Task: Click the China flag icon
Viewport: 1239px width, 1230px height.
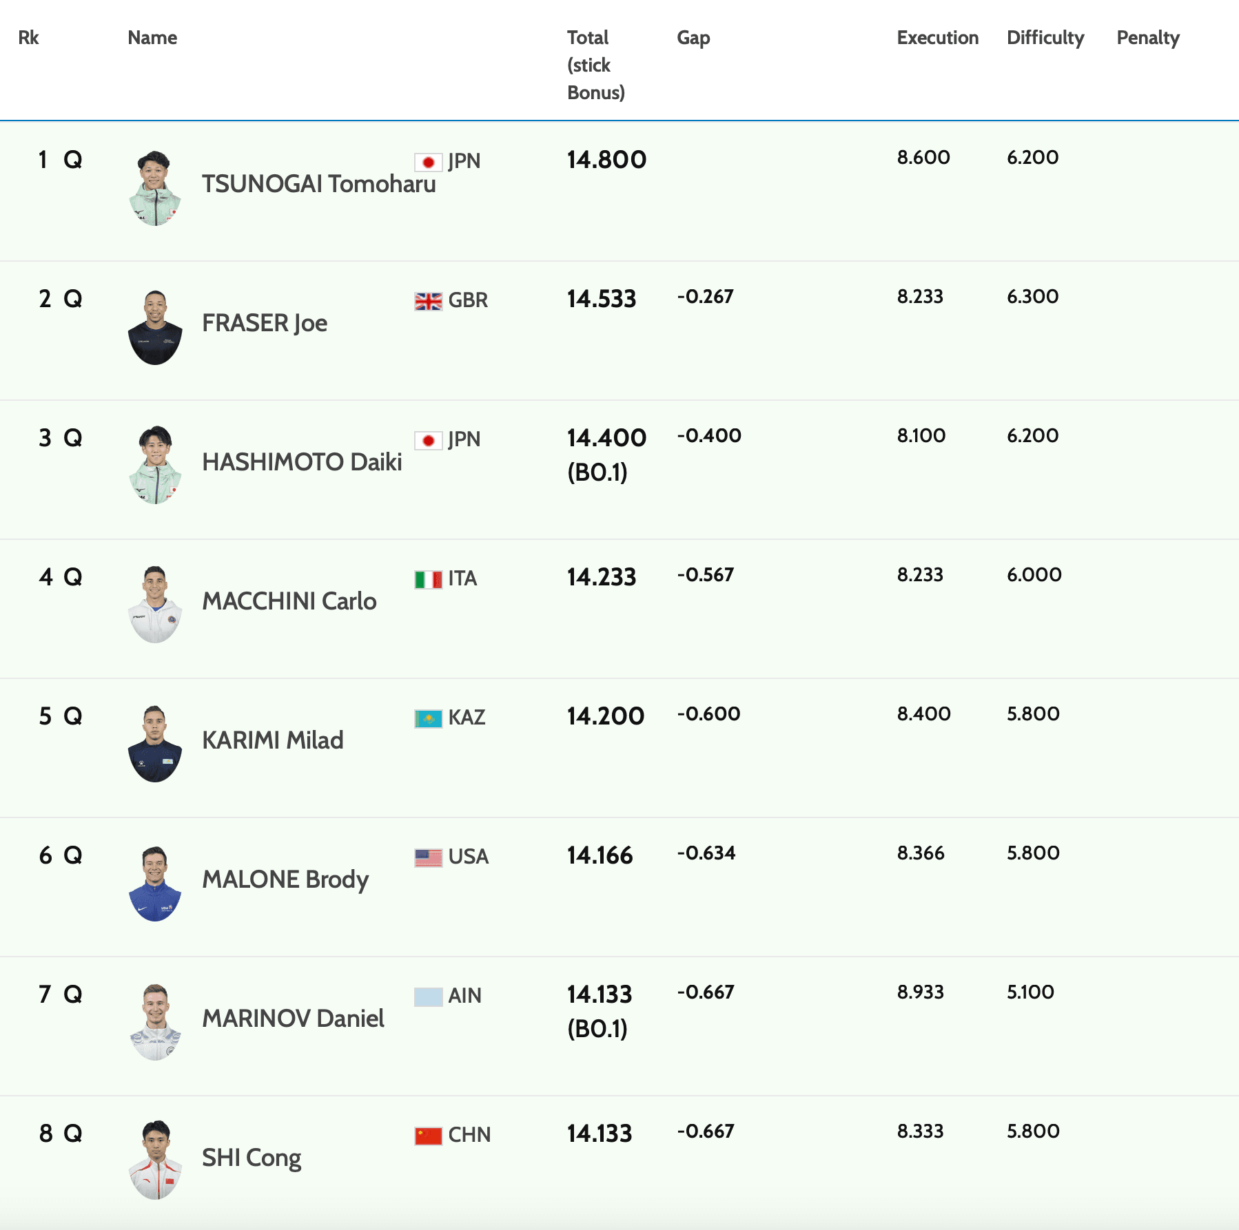Action: click(x=428, y=1136)
